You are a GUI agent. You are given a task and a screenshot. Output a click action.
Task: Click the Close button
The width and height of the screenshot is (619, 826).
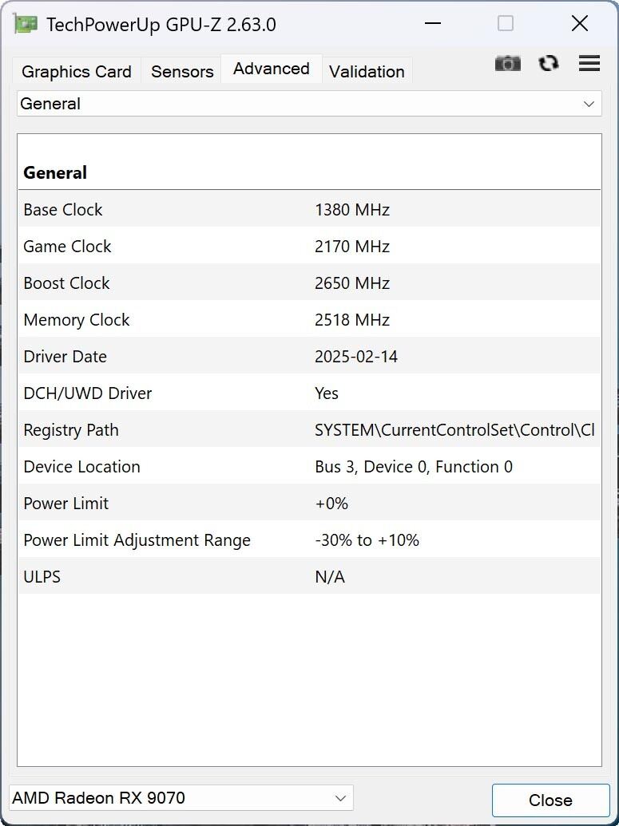550,800
